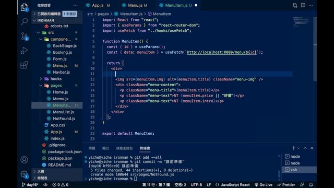Image resolution: width=334 pixels, height=188 pixels.
Task: Open the Extensions view icon
Action: (x=24, y=65)
